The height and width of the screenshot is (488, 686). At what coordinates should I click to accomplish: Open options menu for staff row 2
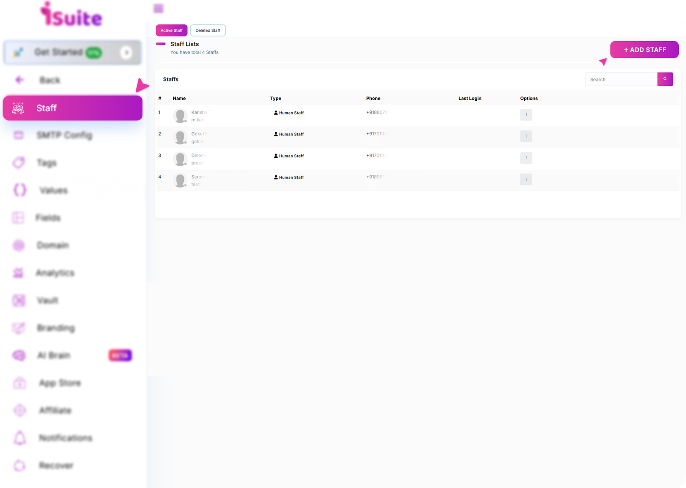point(526,136)
